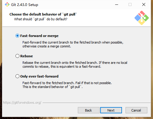Click the greyed-out maximize window icon

tap(130, 4)
